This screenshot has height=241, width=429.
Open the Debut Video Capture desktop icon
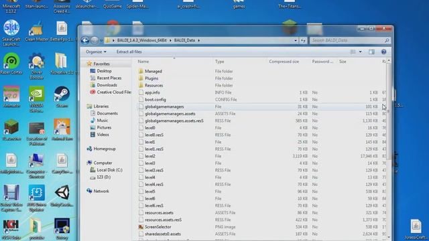click(x=11, y=198)
